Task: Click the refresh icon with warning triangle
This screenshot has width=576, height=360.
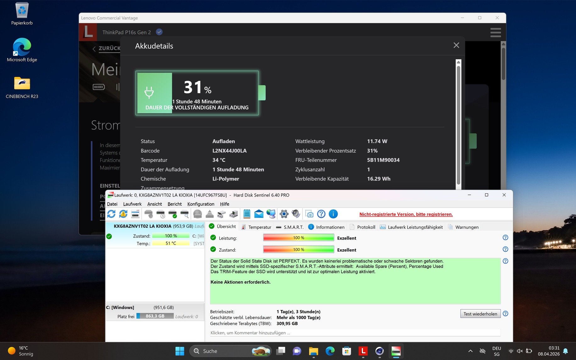Action: [123, 214]
